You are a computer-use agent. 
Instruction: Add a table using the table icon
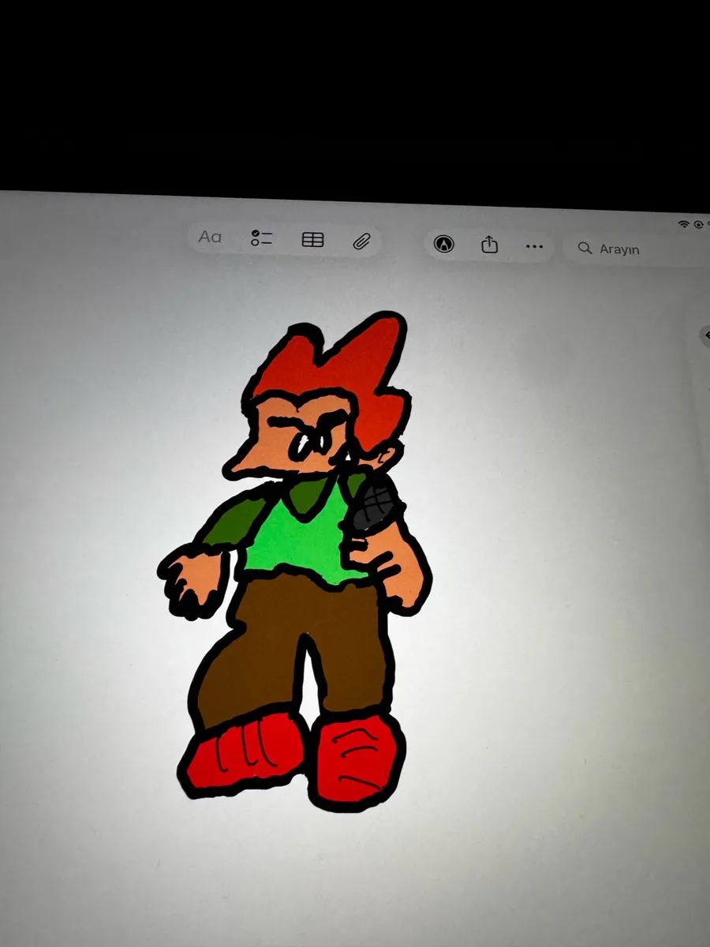pyautogui.click(x=313, y=240)
